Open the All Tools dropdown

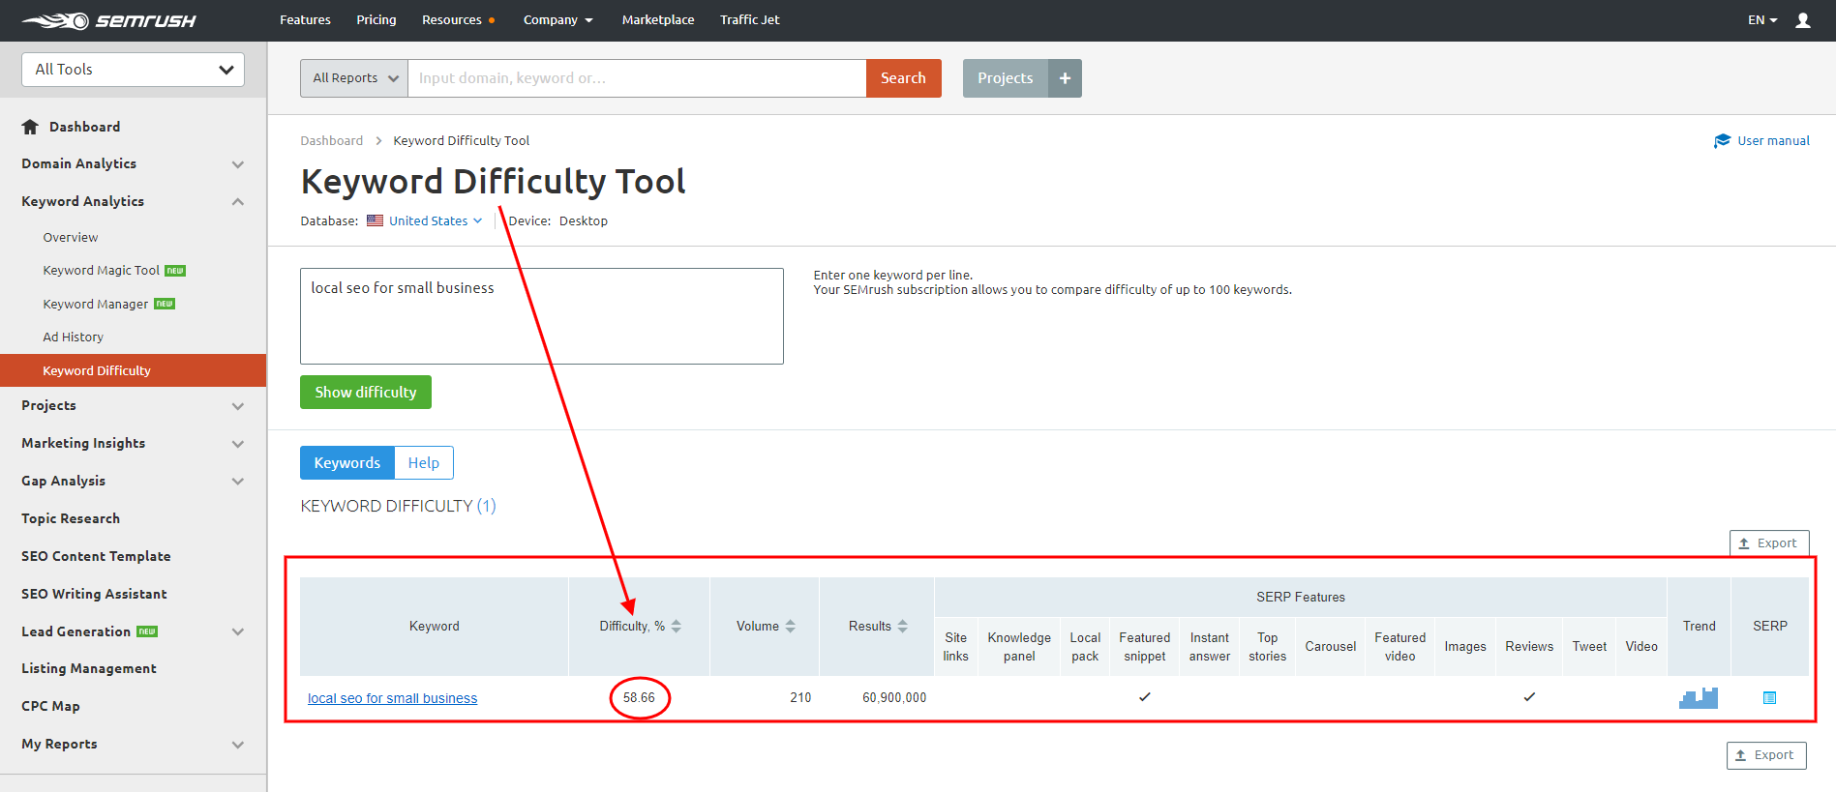(133, 70)
